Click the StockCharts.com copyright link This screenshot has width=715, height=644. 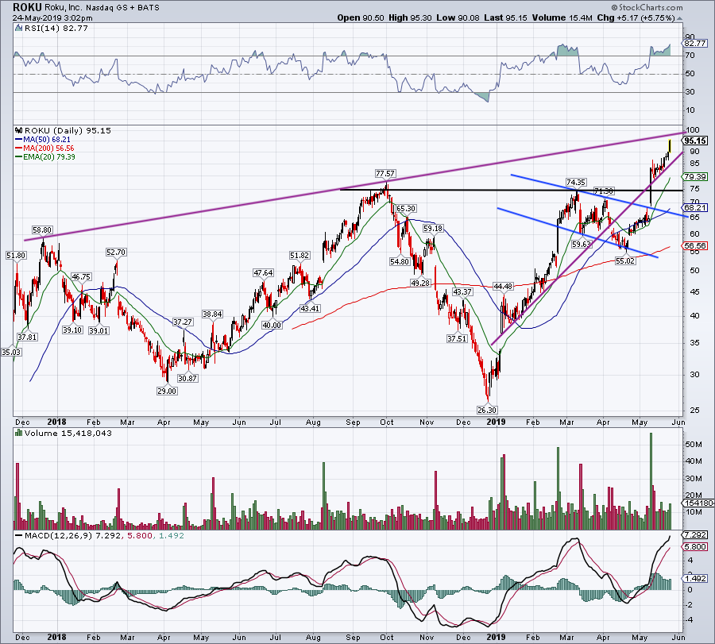[647, 7]
